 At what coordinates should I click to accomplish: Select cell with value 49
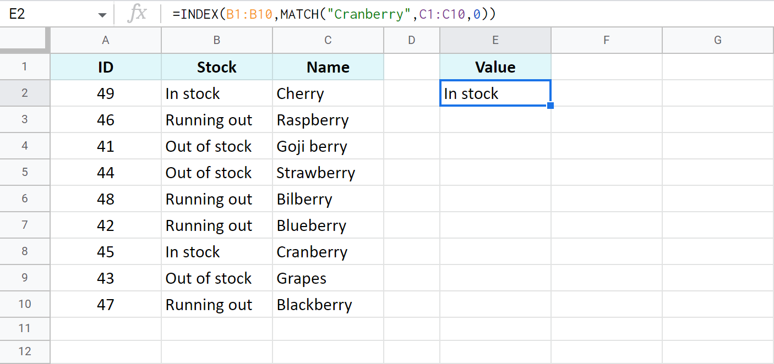105,93
